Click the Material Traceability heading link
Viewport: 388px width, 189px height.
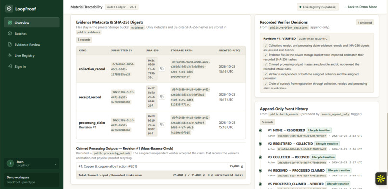click(86, 7)
